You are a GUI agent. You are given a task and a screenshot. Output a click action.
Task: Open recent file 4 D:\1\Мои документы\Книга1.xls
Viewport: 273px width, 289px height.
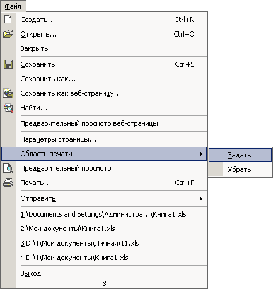tap(104, 258)
